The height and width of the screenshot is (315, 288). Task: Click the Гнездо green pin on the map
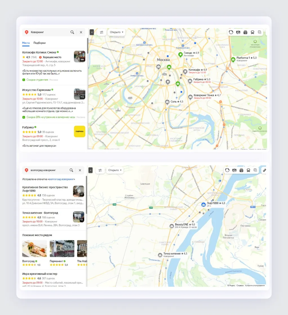click(180, 55)
